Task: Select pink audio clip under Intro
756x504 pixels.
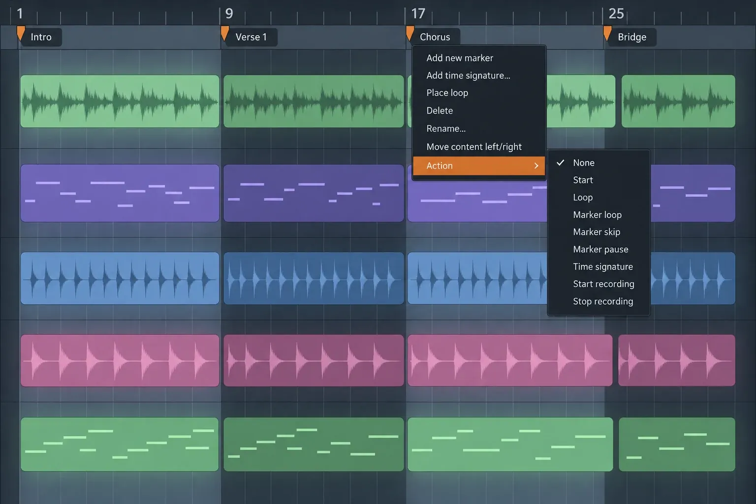Action: coord(120,360)
